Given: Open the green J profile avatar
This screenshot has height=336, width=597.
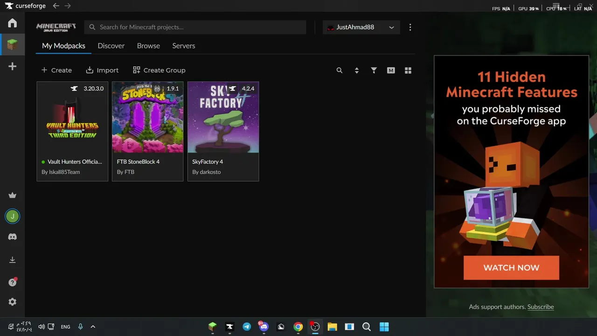Looking at the screenshot, I should tap(13, 216).
